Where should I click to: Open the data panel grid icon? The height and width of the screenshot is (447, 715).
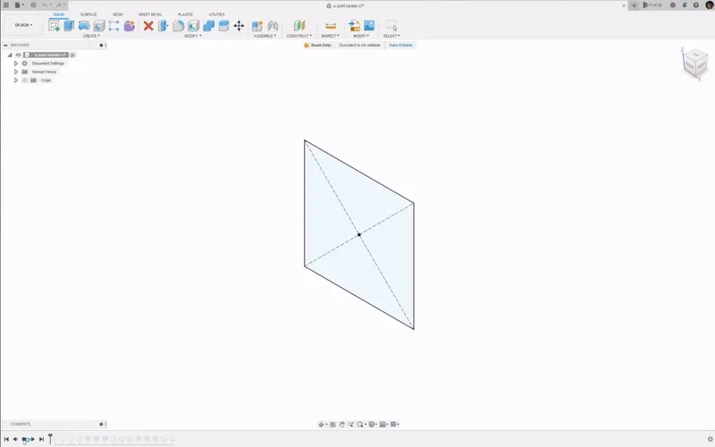[x=6, y=5]
